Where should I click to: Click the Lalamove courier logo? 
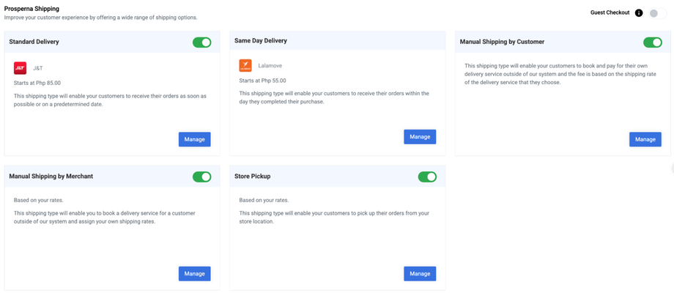tap(245, 66)
